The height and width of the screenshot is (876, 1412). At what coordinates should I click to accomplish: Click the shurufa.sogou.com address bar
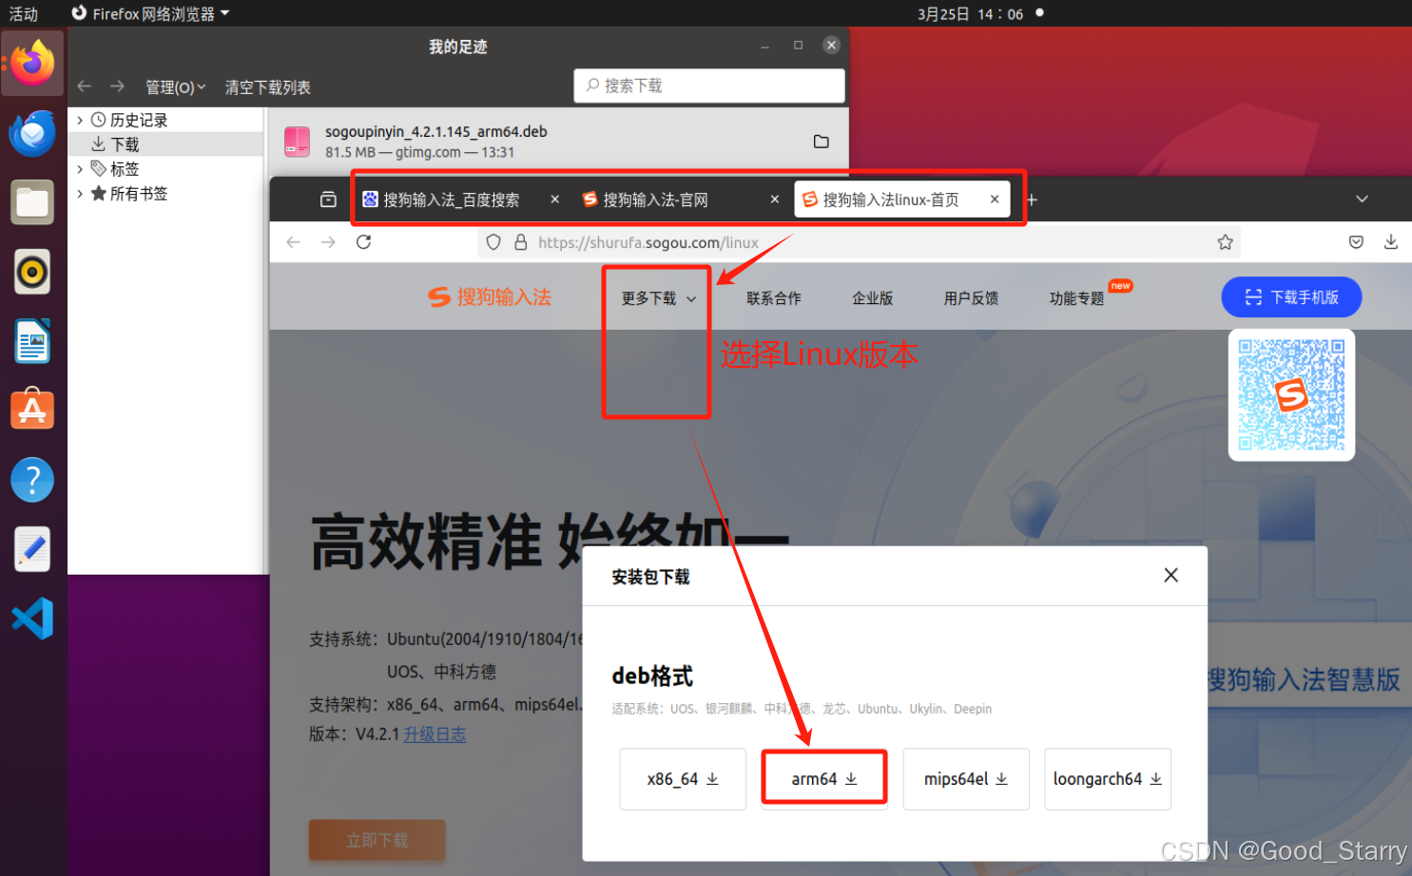[x=858, y=242]
